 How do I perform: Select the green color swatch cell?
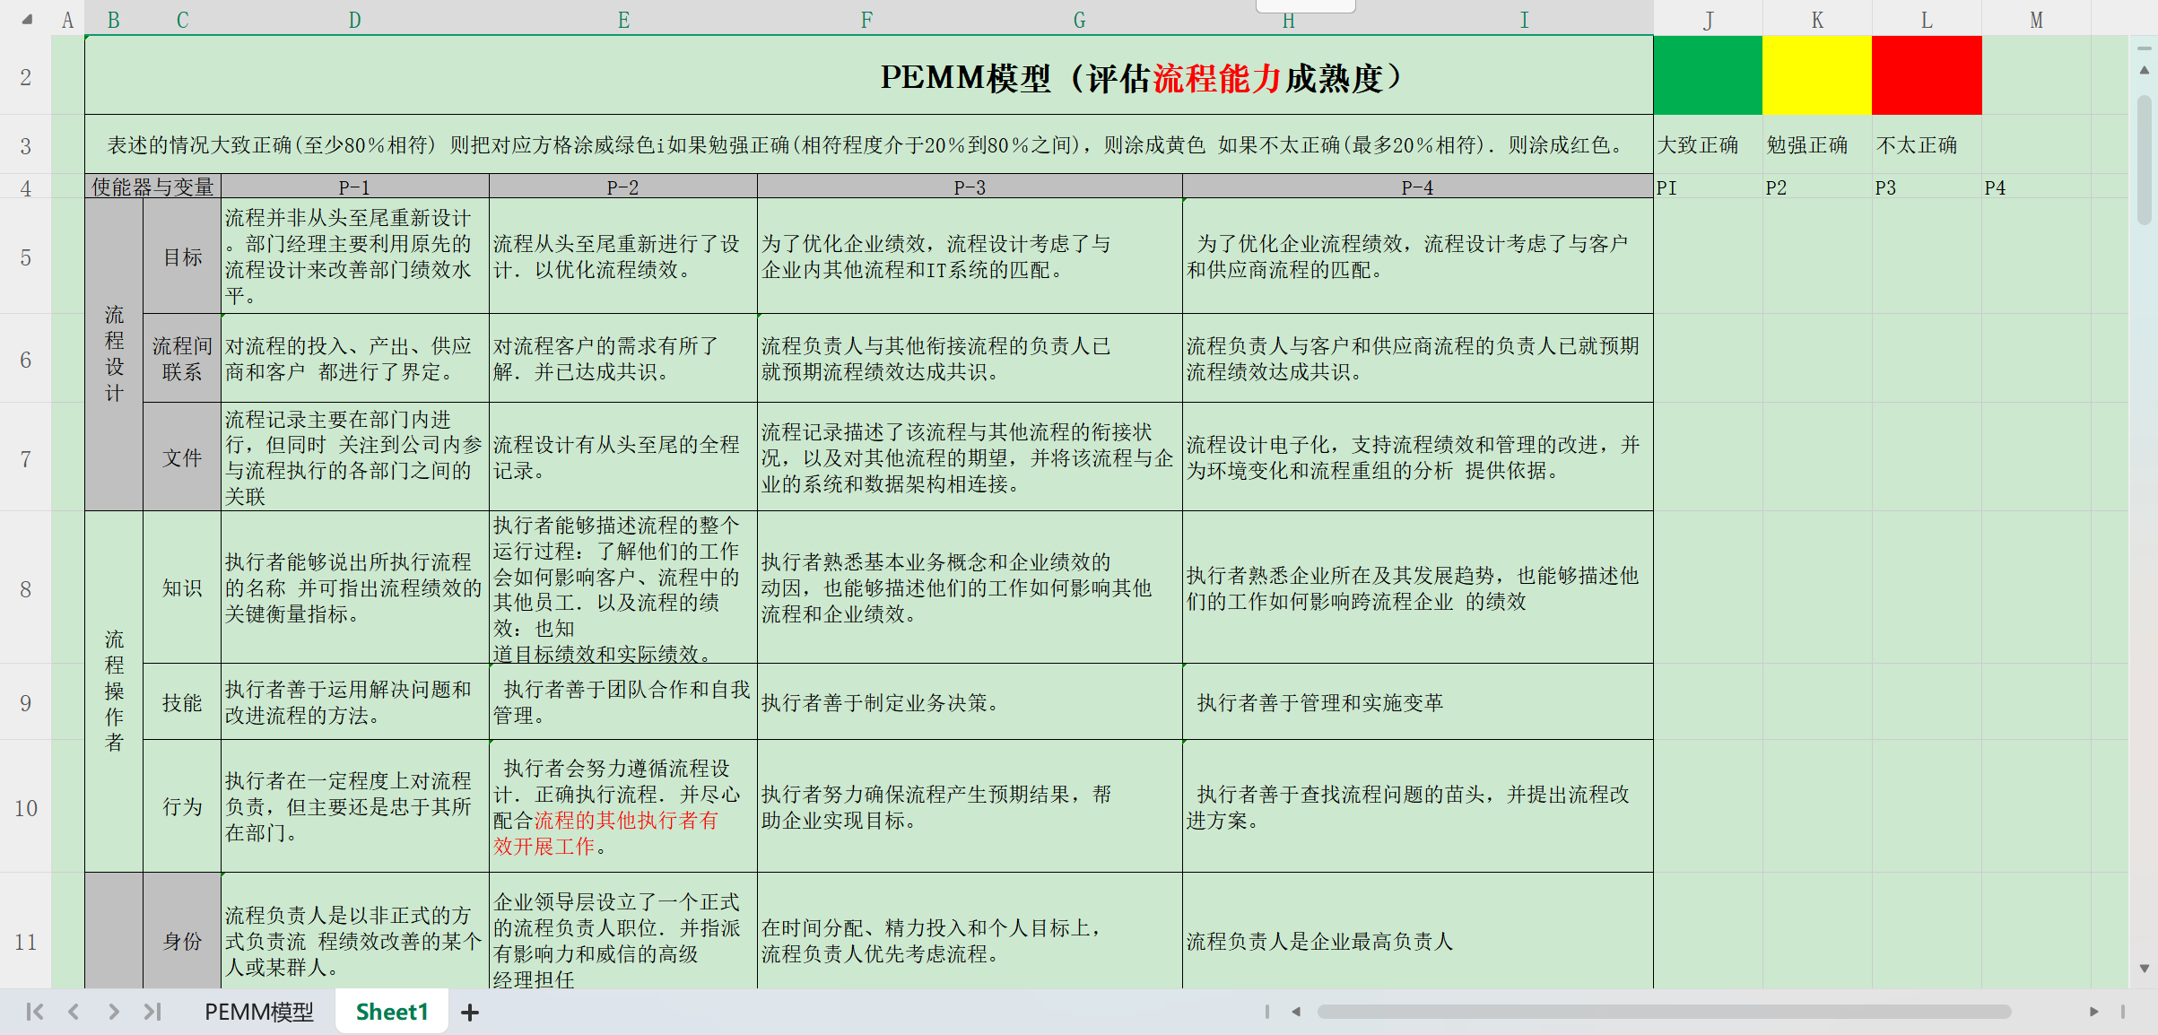tap(1707, 75)
